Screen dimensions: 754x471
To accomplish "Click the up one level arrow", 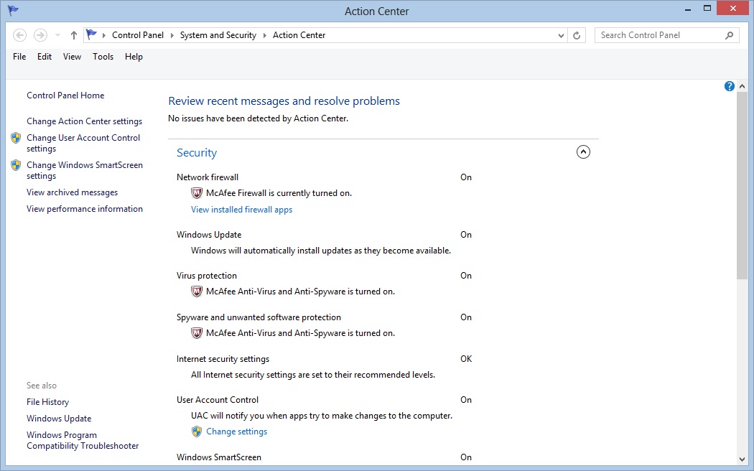I will pyautogui.click(x=74, y=35).
